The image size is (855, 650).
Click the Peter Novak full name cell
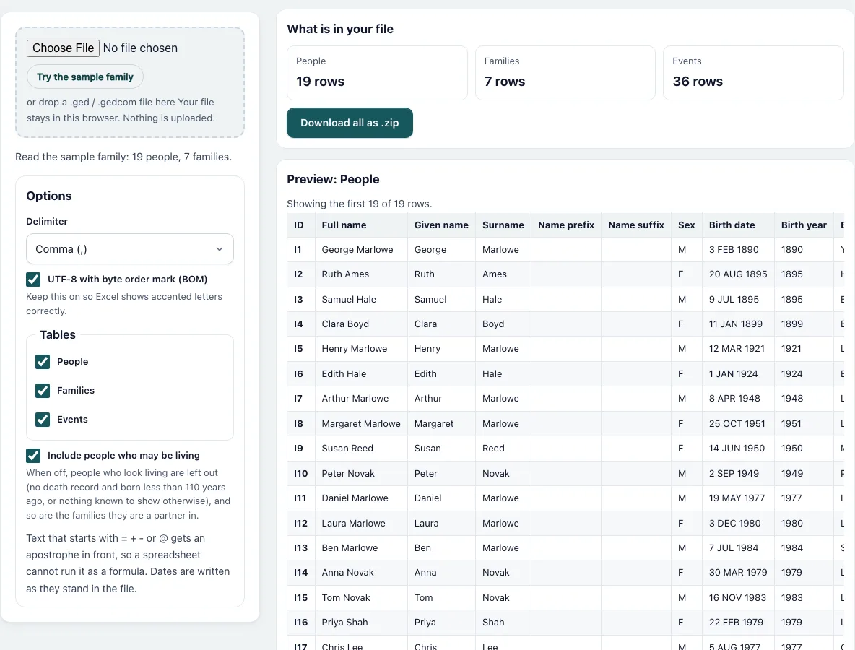pos(361,473)
